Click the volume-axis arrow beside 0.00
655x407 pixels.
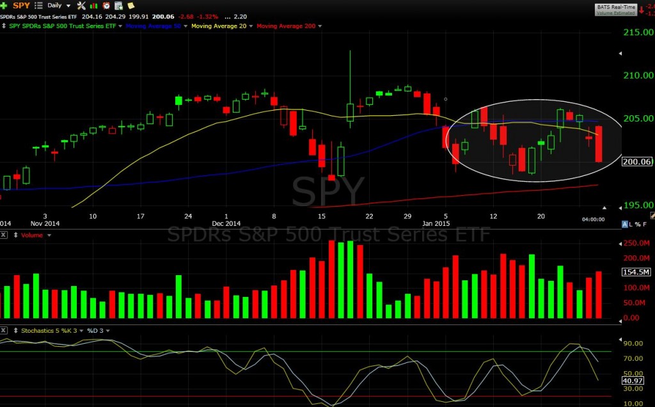pyautogui.click(x=620, y=321)
